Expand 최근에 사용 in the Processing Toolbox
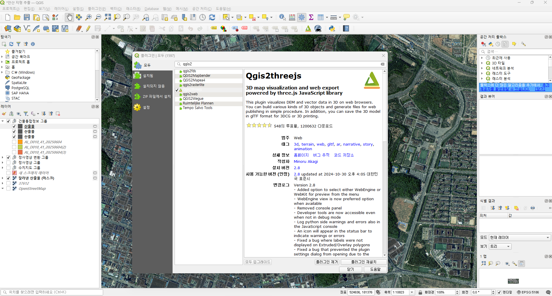552x296 pixels. [482, 58]
